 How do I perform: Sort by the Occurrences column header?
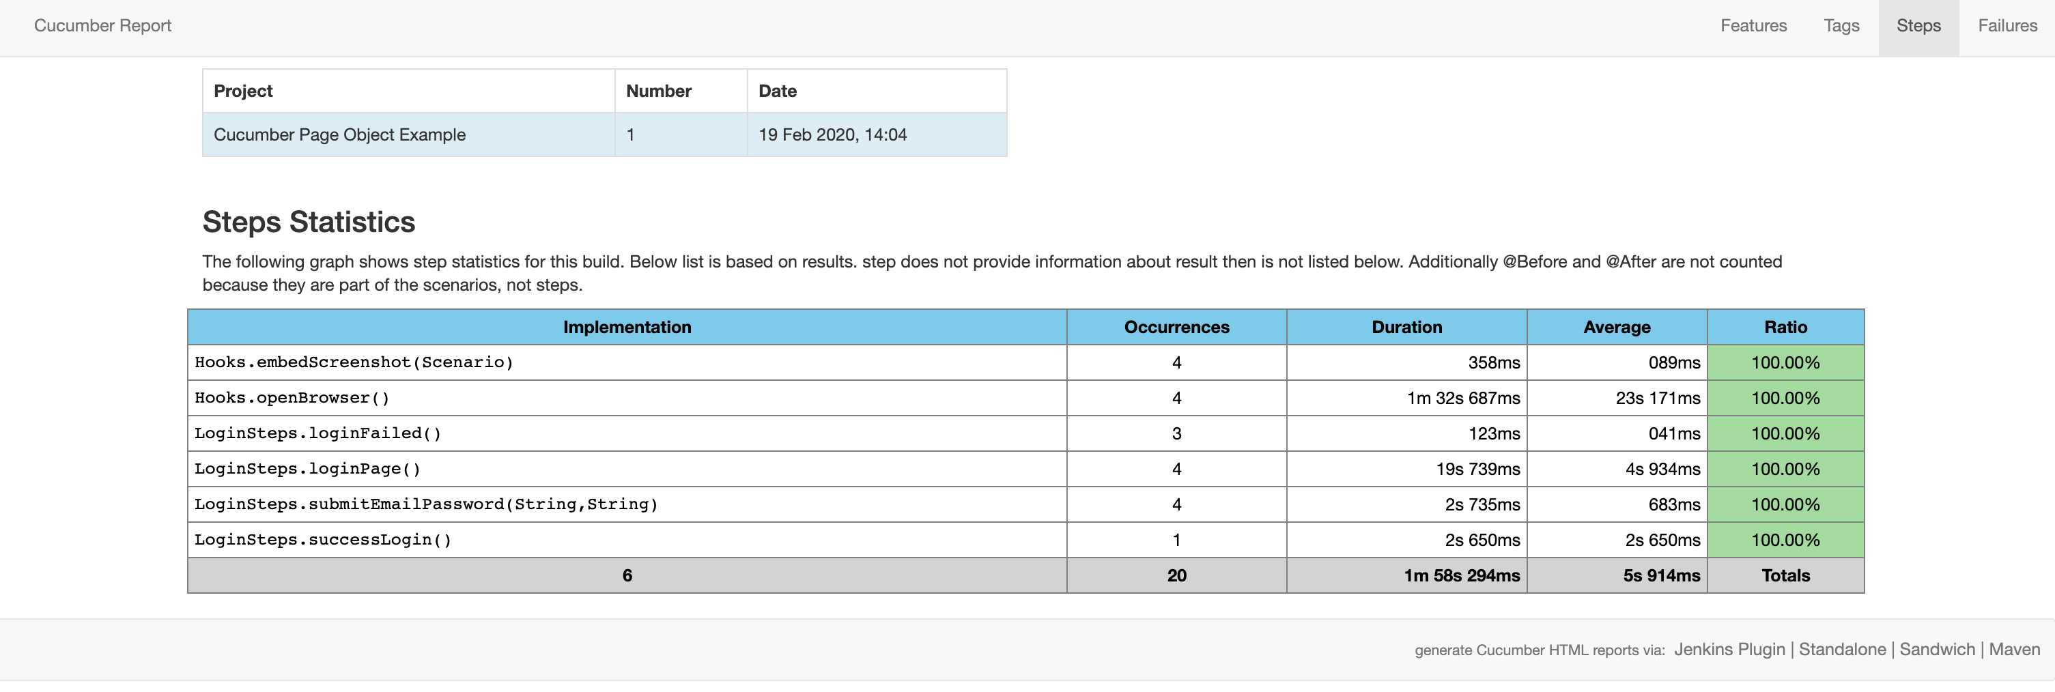coord(1177,327)
